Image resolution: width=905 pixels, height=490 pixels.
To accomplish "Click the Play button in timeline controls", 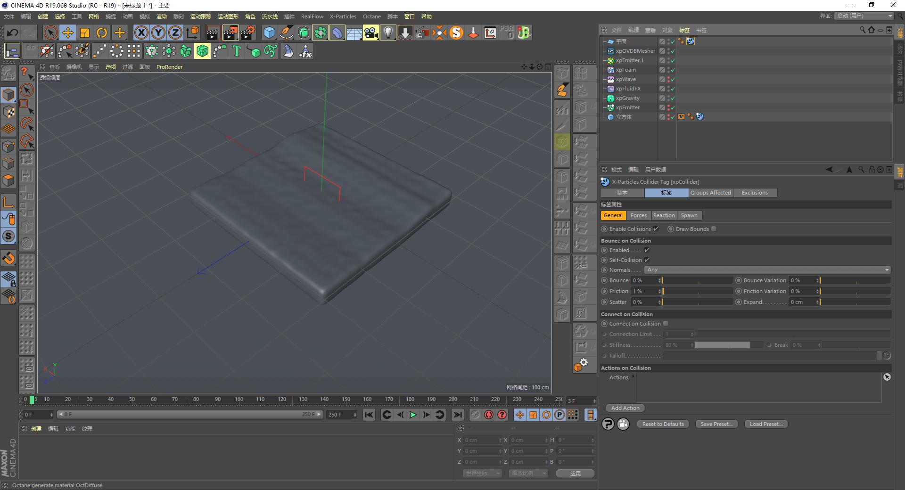I will [413, 415].
